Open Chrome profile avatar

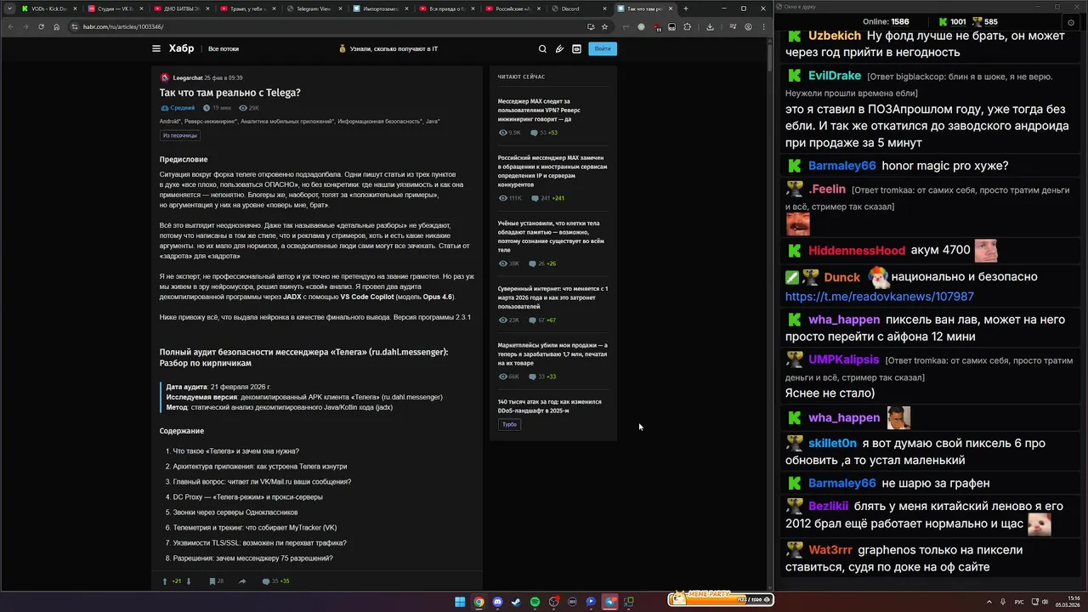click(x=748, y=26)
